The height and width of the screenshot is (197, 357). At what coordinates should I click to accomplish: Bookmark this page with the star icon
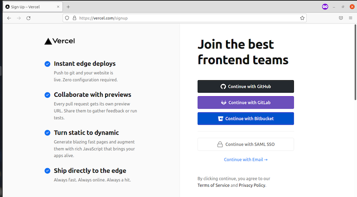point(302,18)
